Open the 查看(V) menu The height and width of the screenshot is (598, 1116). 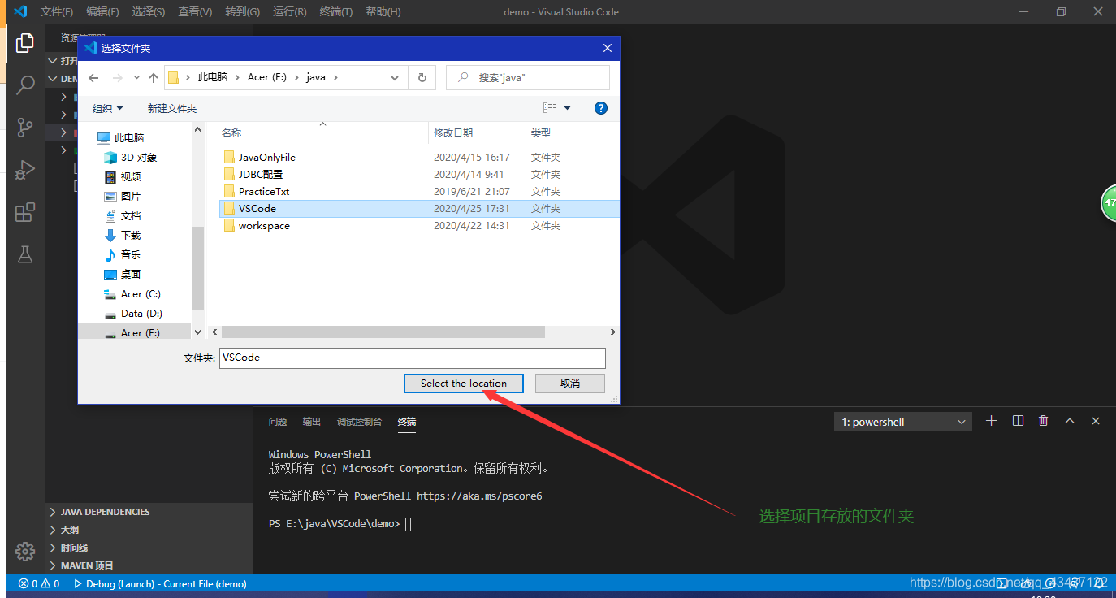pyautogui.click(x=195, y=11)
